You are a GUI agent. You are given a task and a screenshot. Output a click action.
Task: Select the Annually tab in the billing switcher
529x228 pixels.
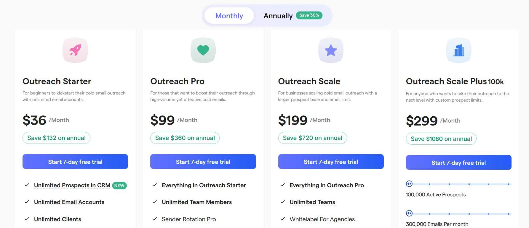pyautogui.click(x=278, y=16)
